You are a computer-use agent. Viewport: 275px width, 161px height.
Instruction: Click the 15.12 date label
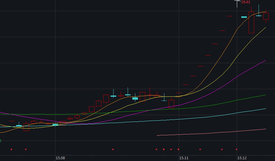(x=242, y=158)
